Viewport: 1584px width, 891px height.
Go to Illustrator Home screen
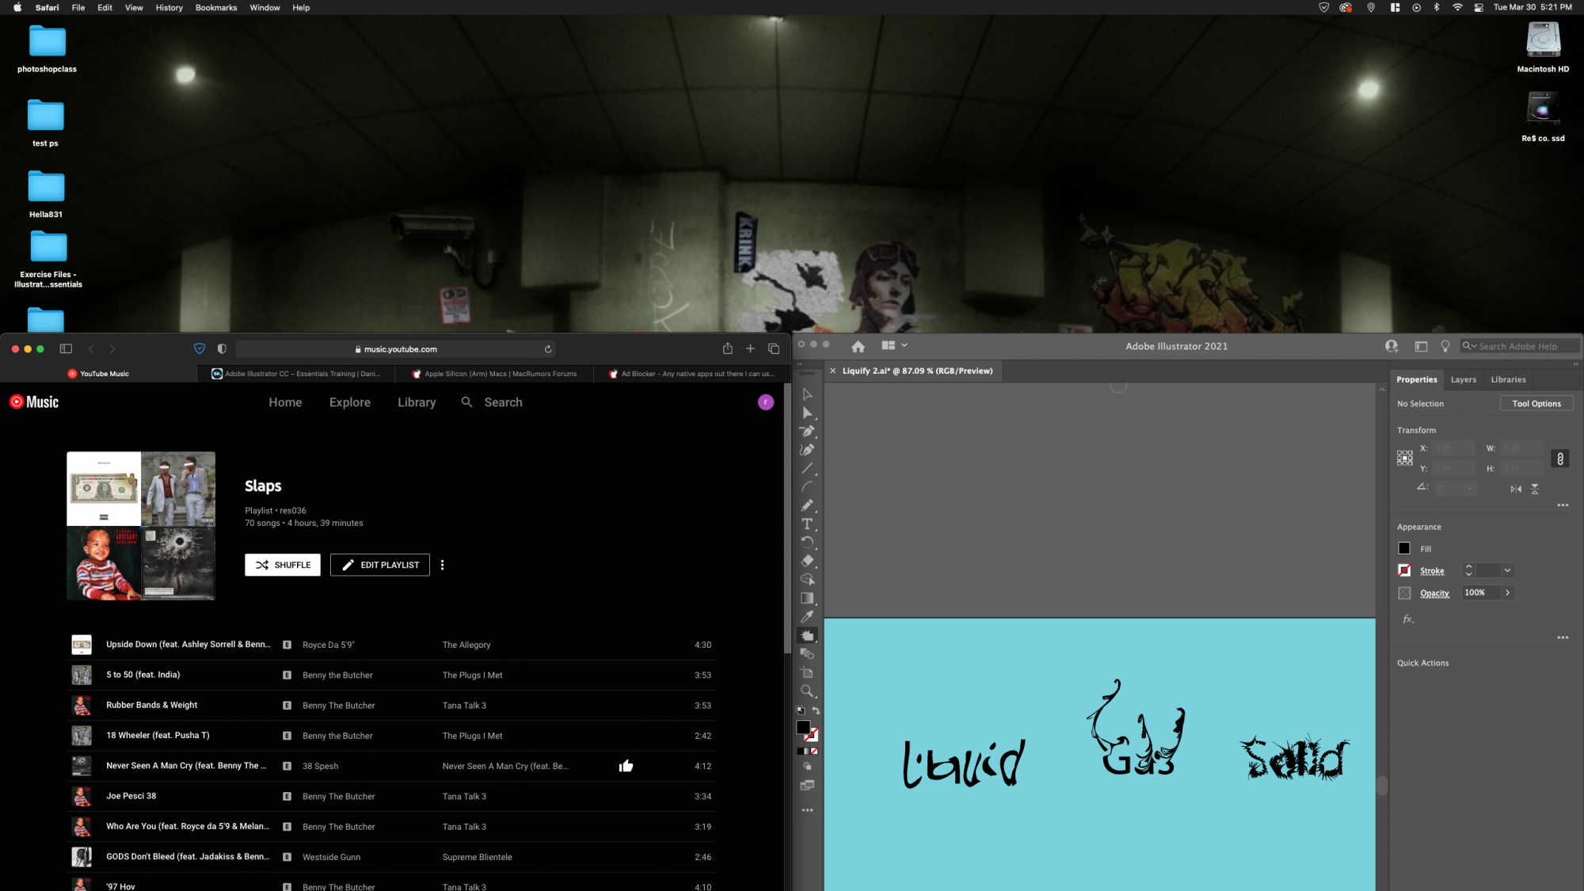858,346
